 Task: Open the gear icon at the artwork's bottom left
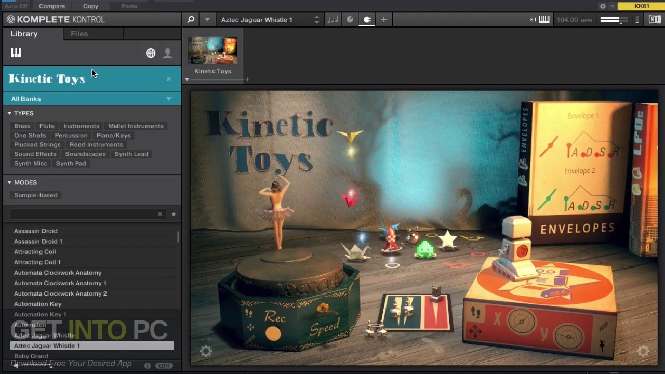[x=206, y=352]
